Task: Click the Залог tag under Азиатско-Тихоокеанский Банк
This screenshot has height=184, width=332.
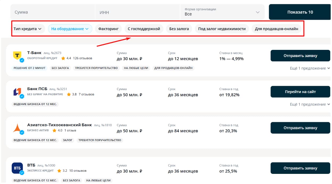Action: pos(68,140)
